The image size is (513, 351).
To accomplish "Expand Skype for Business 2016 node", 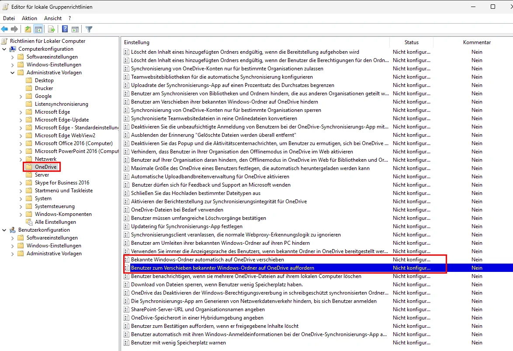I will tap(21, 183).
